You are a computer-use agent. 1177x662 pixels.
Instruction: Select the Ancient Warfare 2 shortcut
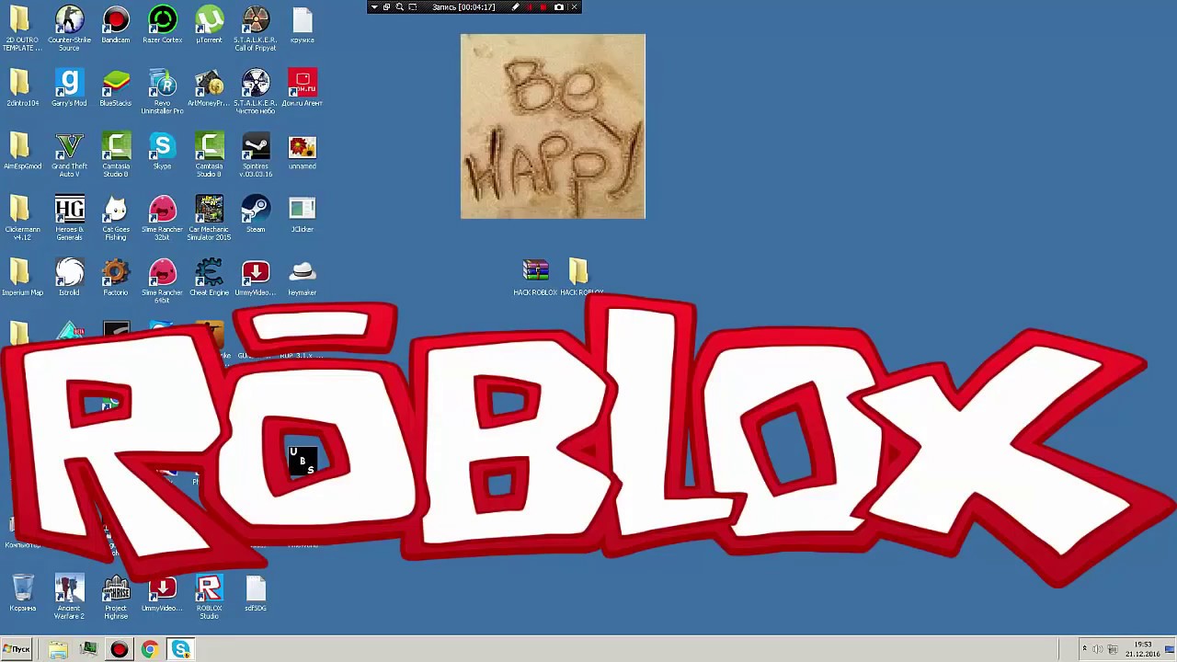pos(69,597)
